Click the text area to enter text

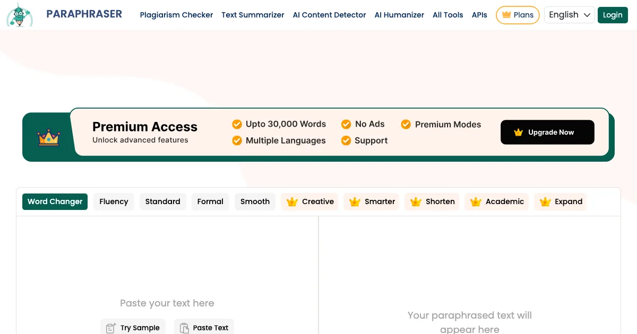point(167,265)
